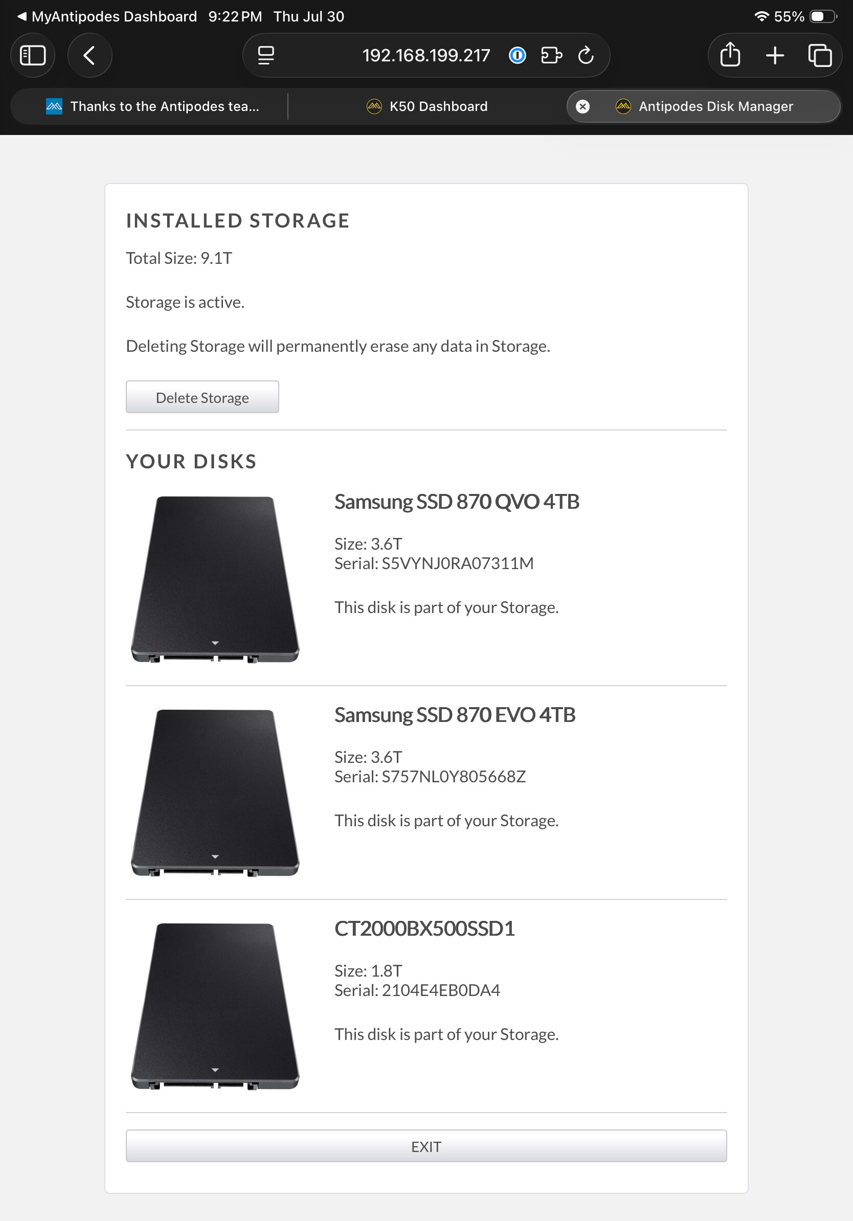
Task: Open the Share sheet
Action: pos(730,55)
